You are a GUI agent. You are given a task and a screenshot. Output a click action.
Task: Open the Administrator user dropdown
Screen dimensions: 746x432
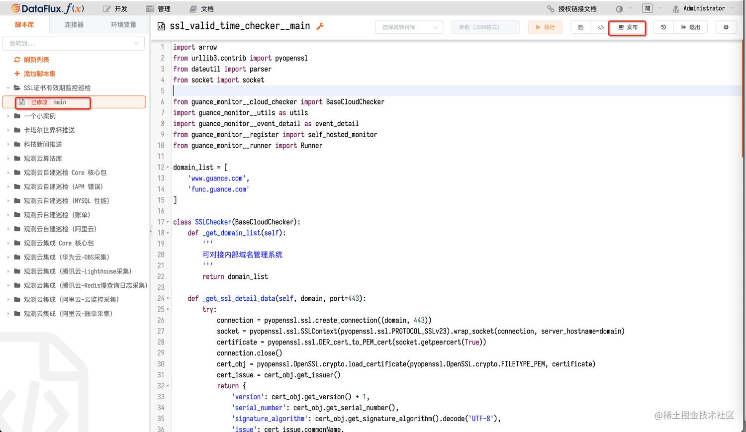(703, 8)
